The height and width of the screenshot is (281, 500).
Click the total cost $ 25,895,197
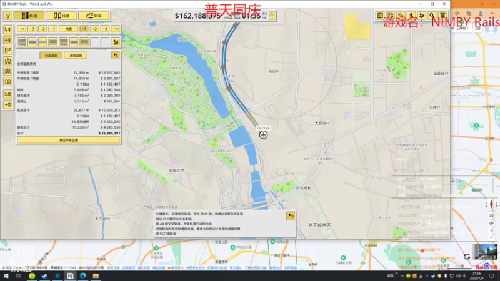pyautogui.click(x=109, y=133)
